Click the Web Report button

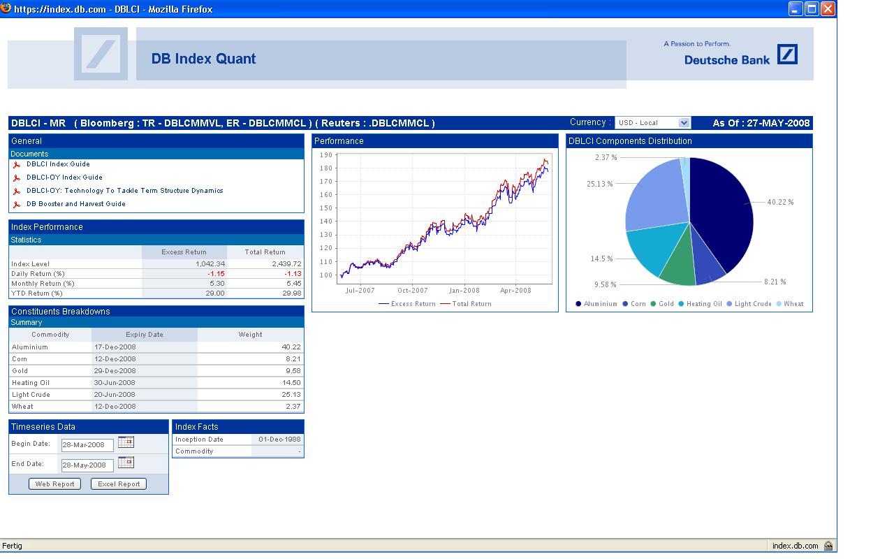click(55, 484)
